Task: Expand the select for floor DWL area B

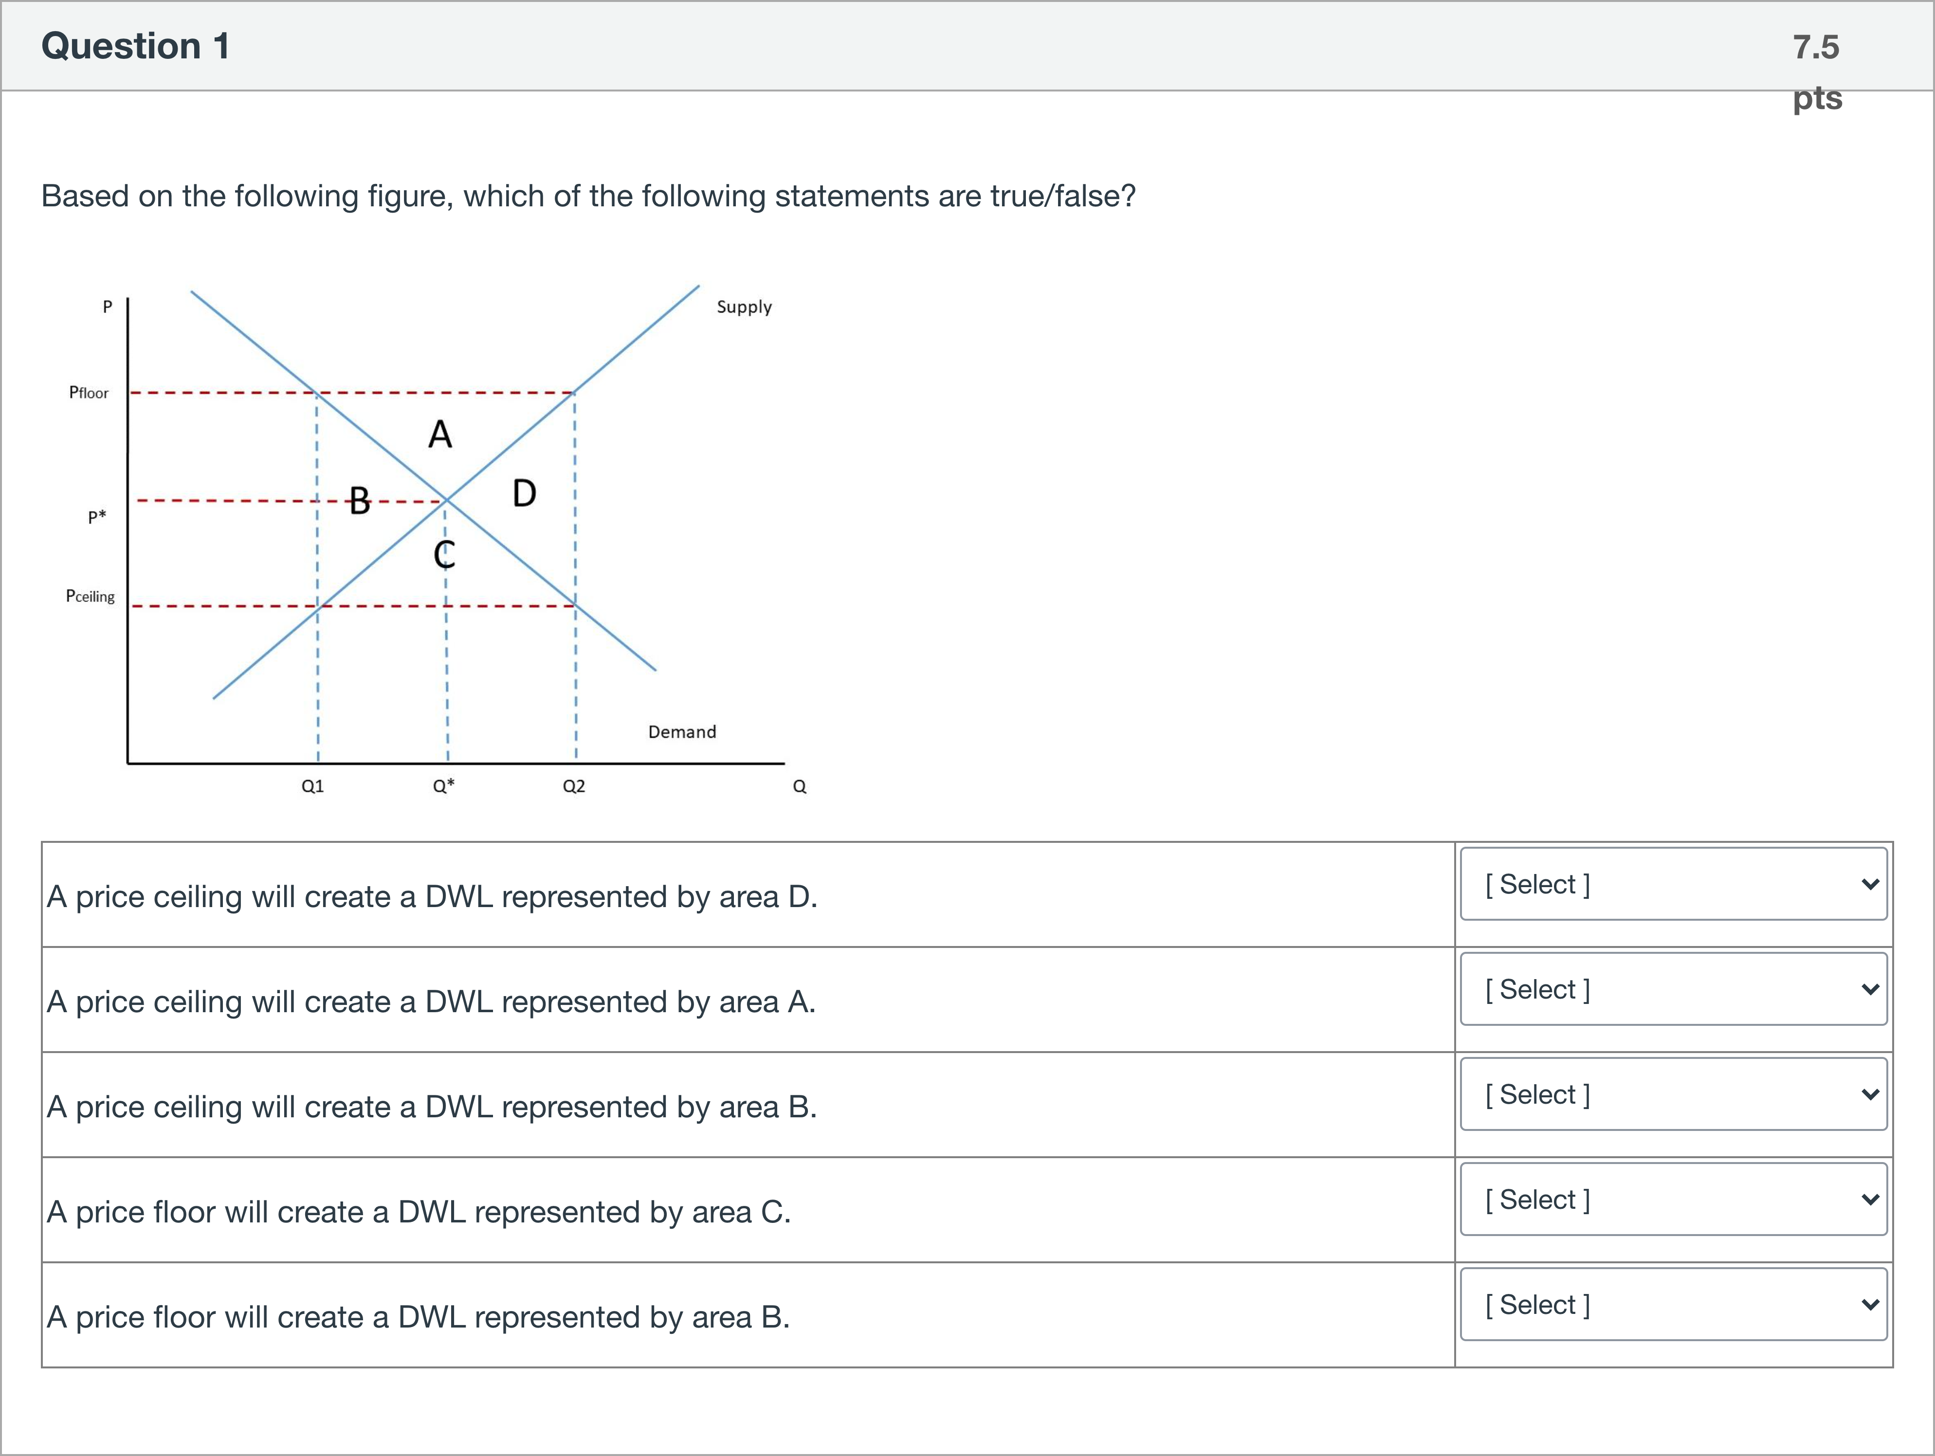Action: [x=1673, y=1304]
